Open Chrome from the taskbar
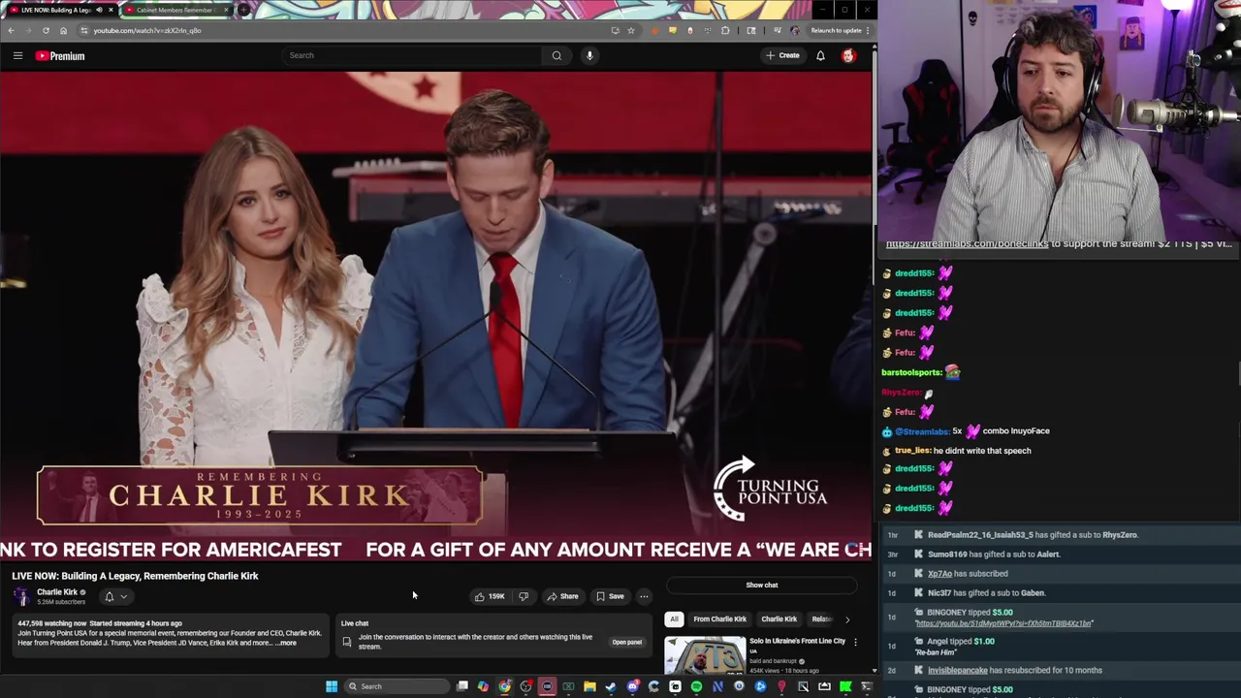The height and width of the screenshot is (698, 1241). [504, 686]
